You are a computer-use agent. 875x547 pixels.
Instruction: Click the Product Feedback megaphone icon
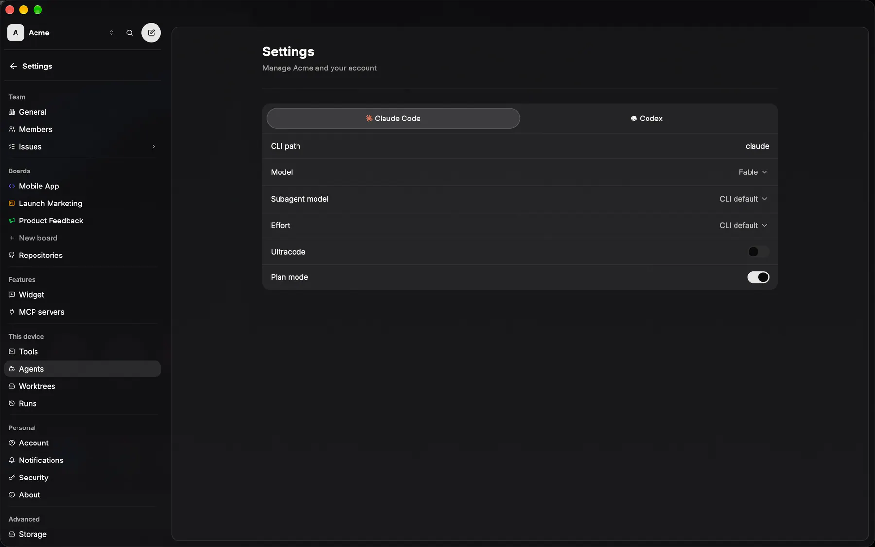(x=12, y=221)
